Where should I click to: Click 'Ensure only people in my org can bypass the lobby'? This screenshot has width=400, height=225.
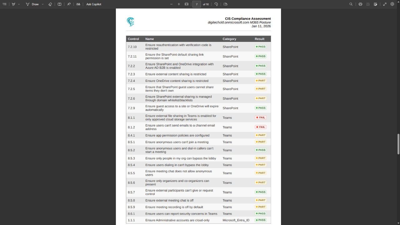click(x=181, y=158)
